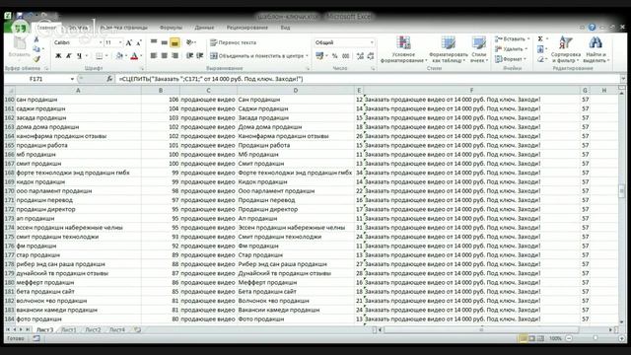
Task: Open the Формулы ribbon tab
Action: [x=171, y=28]
